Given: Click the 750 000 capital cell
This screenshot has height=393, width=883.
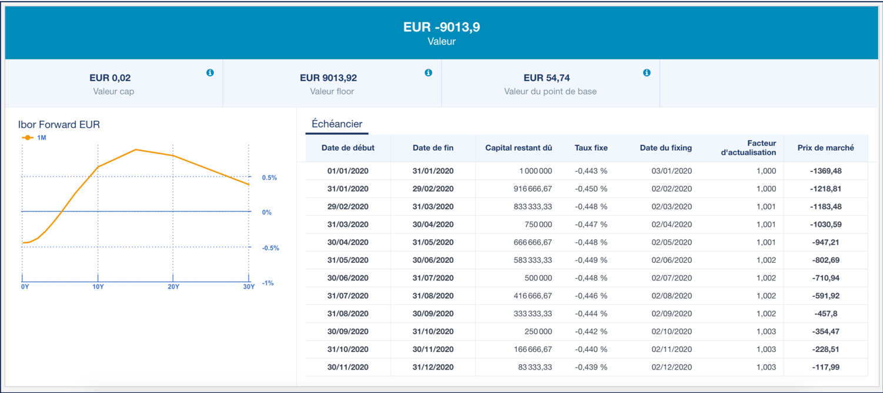Looking at the screenshot, I should 538,225.
